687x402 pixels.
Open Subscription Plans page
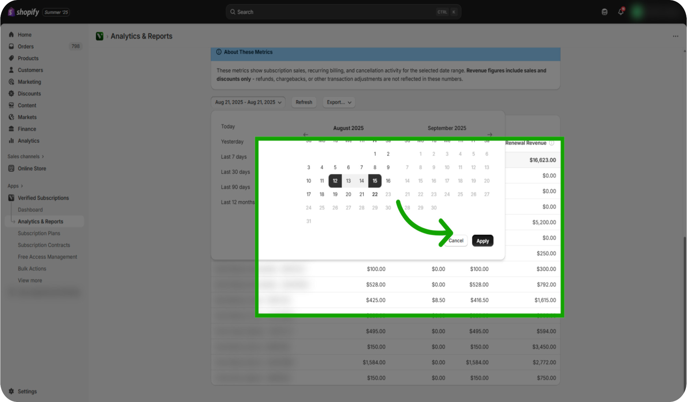coord(39,233)
